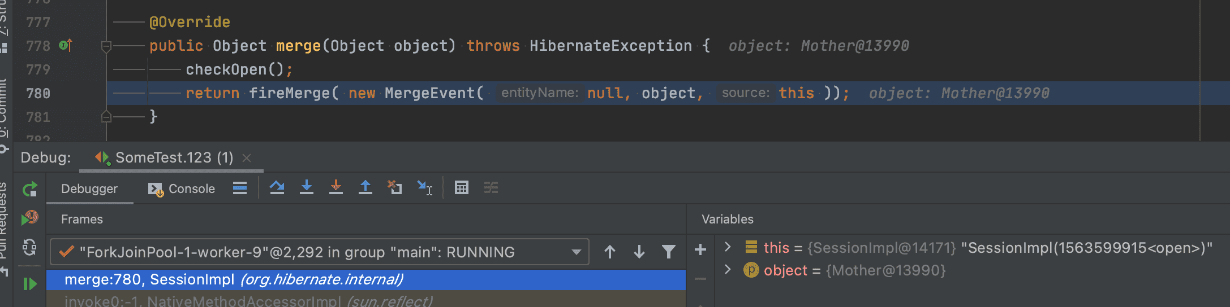Open the thread selector dropdown ForkJoinPool-1-worker-9
1230x307 pixels.
tap(320, 252)
